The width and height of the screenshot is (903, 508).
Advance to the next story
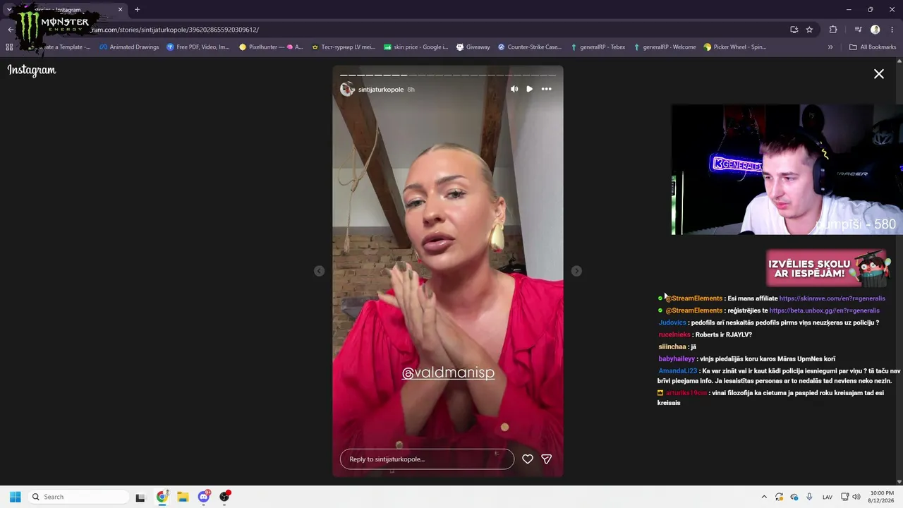pos(576,271)
